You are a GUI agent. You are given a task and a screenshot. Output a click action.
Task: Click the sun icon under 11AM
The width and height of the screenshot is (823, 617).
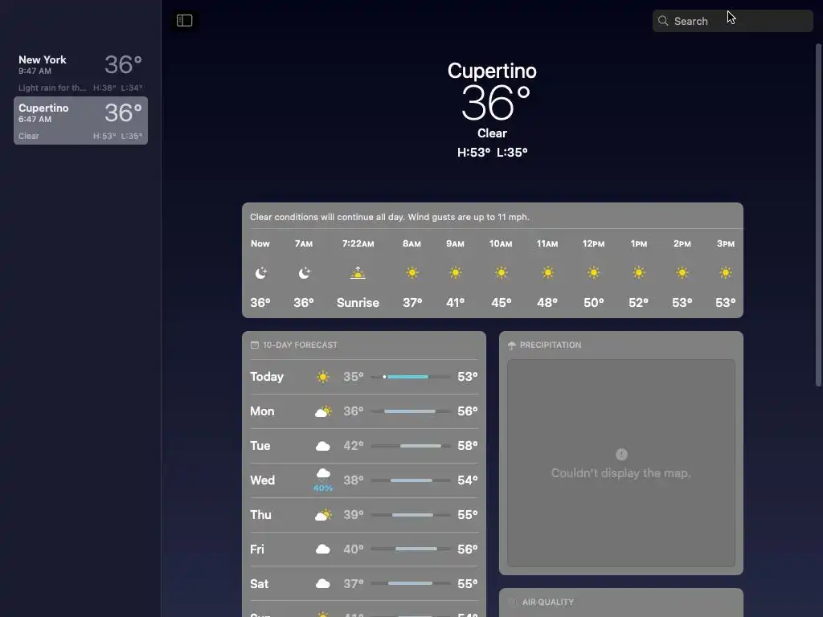547,273
